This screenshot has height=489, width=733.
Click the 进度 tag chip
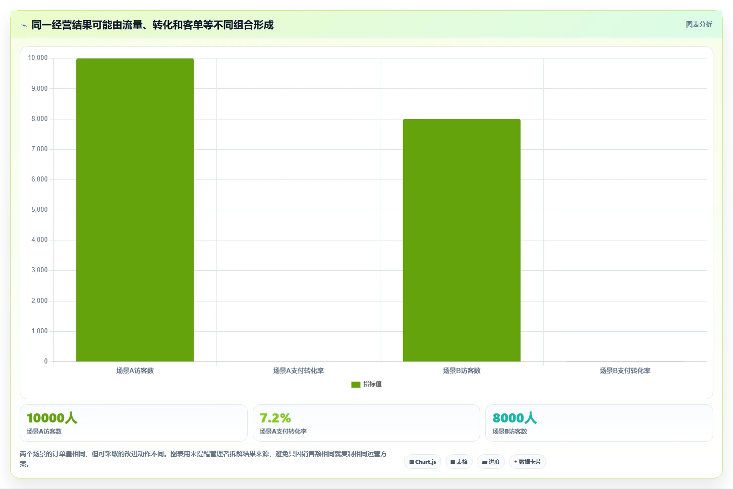491,462
